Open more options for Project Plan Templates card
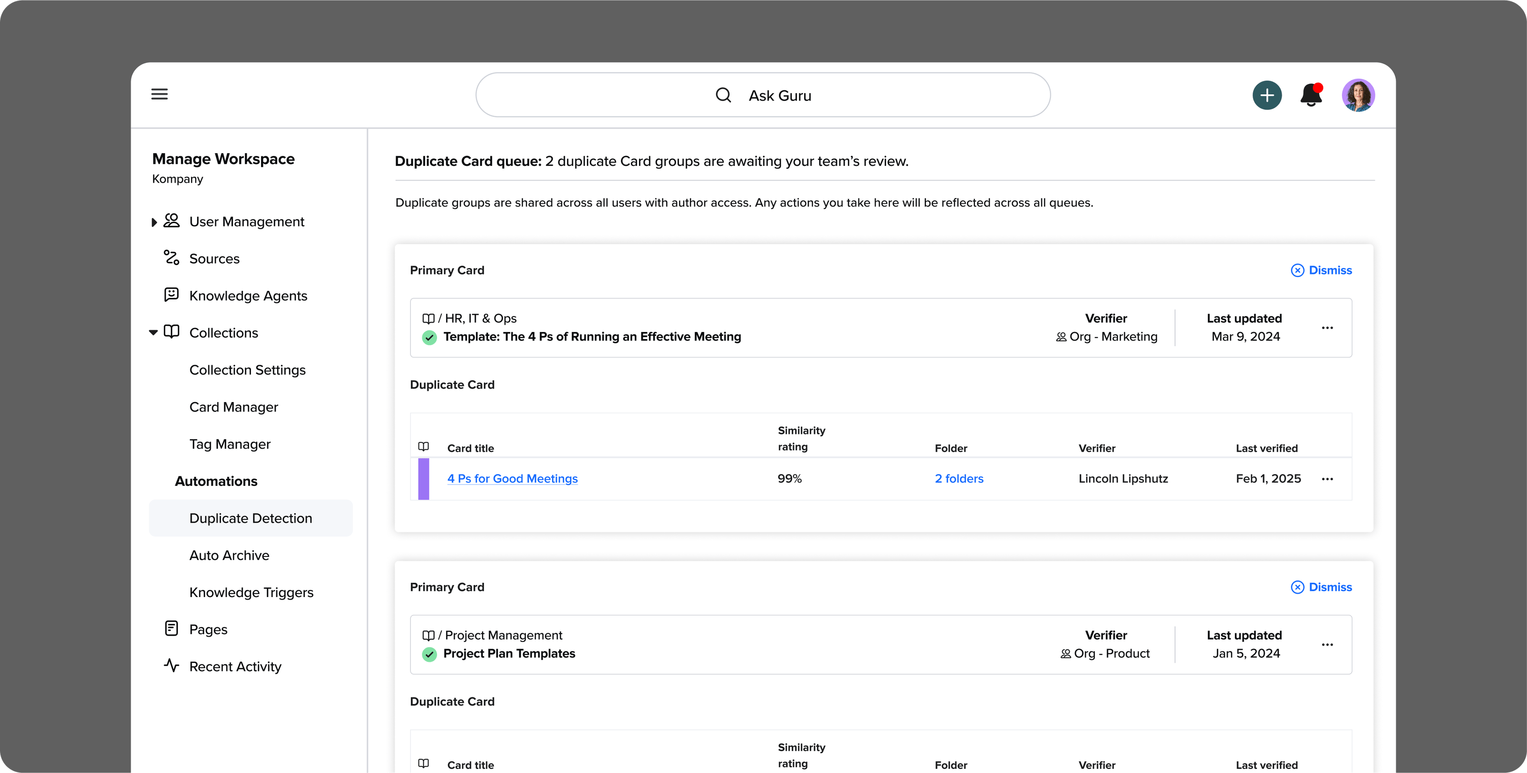The height and width of the screenshot is (773, 1527). 1327,644
